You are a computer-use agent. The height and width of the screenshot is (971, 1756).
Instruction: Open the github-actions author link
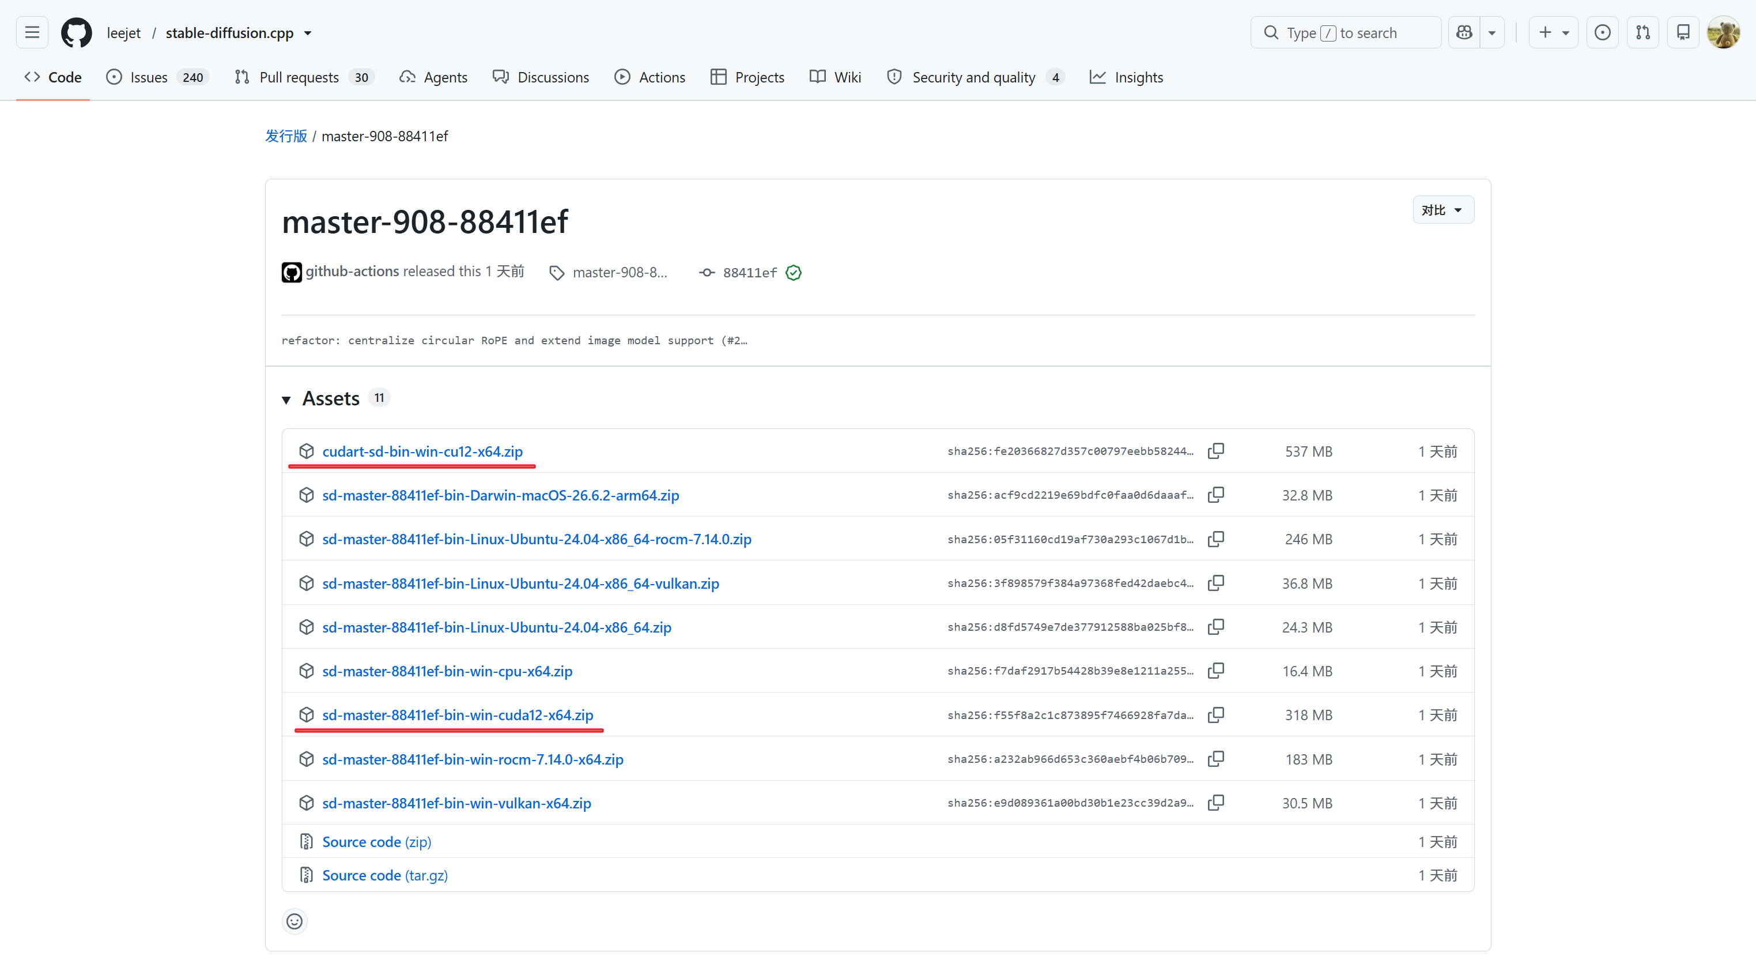tap(353, 272)
